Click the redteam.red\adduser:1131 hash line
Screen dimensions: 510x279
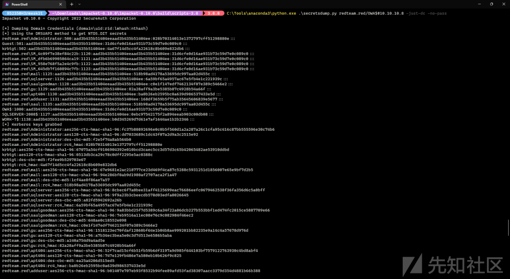point(112,99)
